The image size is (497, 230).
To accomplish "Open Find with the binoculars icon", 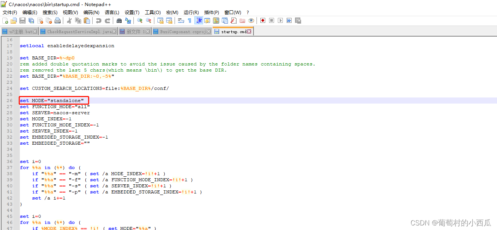I will pyautogui.click(x=119, y=21).
